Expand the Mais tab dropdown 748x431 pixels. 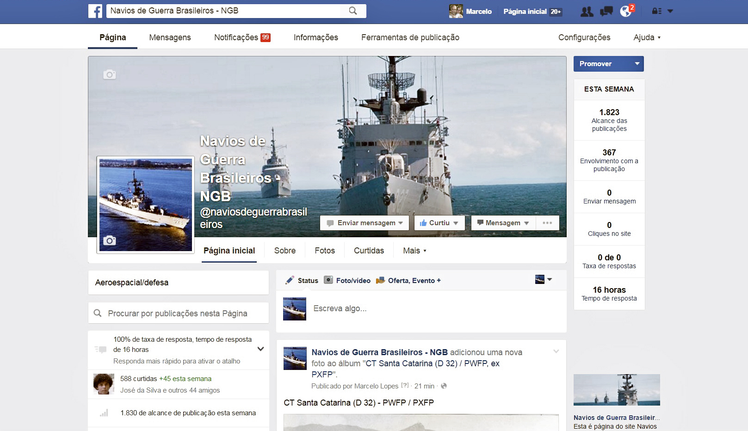pyautogui.click(x=415, y=251)
